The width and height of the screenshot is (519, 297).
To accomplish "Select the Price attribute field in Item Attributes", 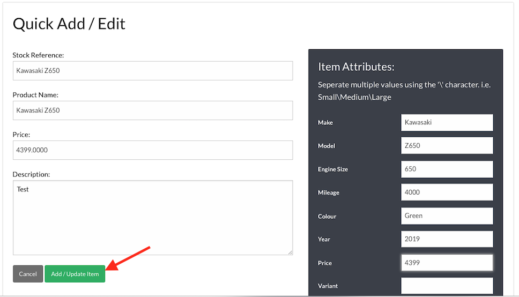I will coord(447,263).
